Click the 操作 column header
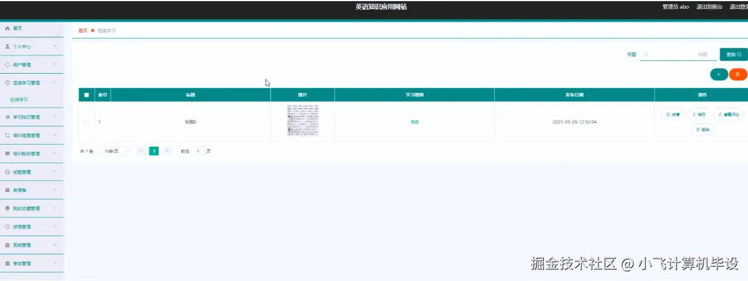Image resolution: width=748 pixels, height=281 pixels. [x=702, y=95]
